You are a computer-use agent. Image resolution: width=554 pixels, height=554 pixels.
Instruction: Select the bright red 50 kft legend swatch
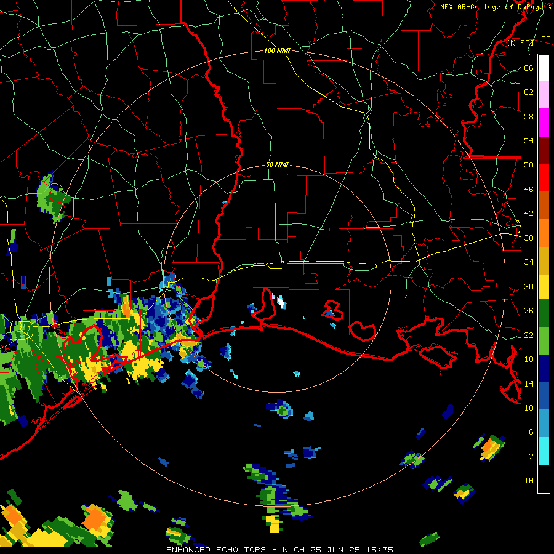pos(544,177)
